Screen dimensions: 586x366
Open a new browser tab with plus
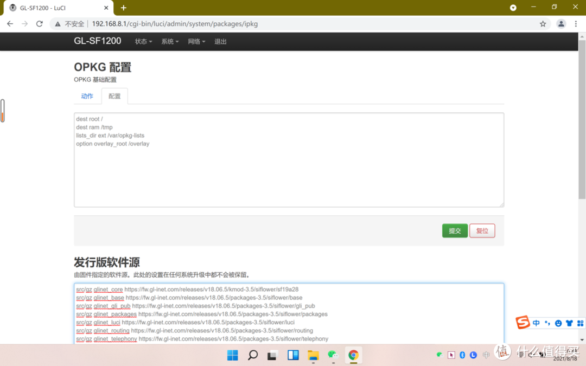[x=124, y=8]
